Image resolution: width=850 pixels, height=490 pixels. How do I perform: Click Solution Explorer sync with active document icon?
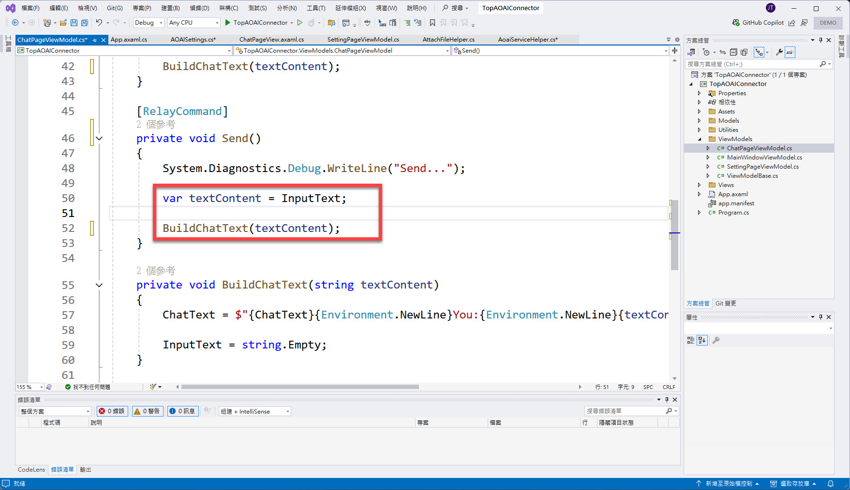[723, 52]
